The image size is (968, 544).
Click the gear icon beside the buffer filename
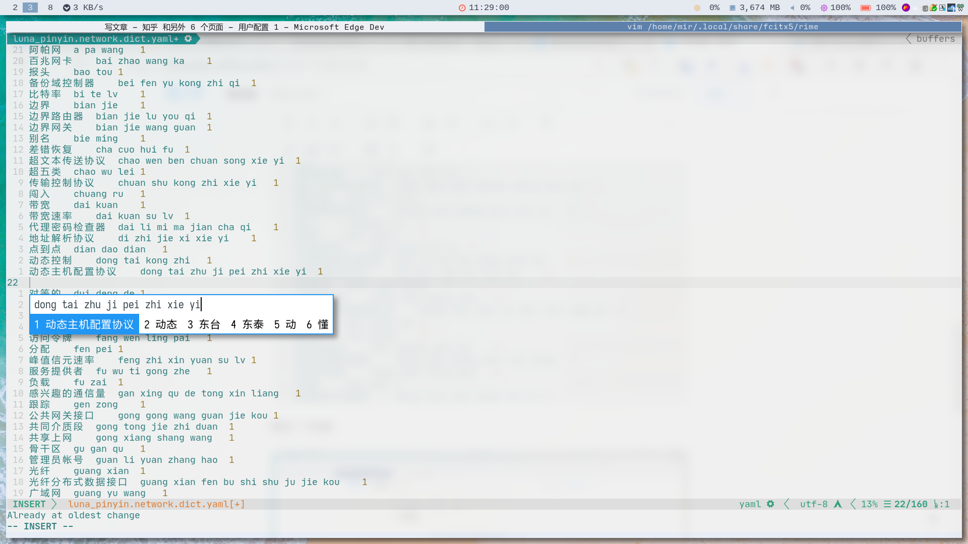(188, 39)
